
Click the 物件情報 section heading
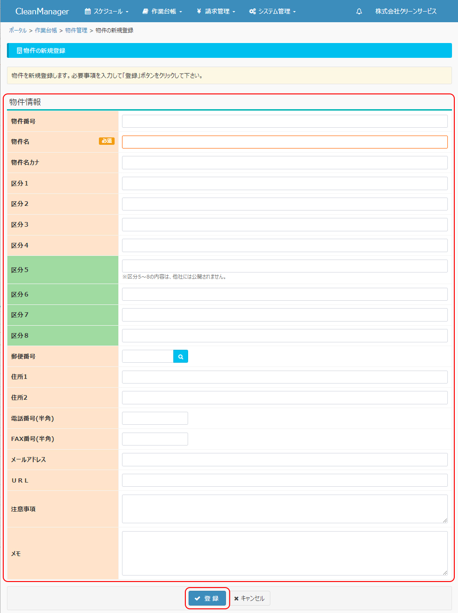(x=25, y=102)
